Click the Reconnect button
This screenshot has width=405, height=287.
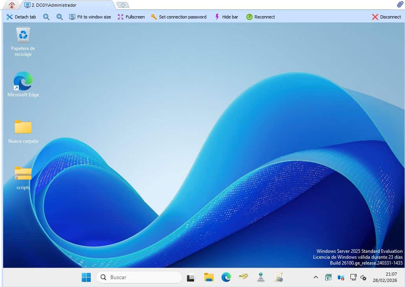260,17
